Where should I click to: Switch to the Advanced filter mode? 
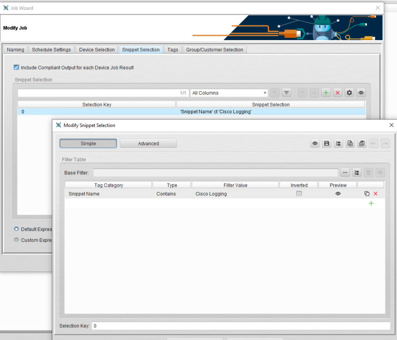click(x=149, y=143)
